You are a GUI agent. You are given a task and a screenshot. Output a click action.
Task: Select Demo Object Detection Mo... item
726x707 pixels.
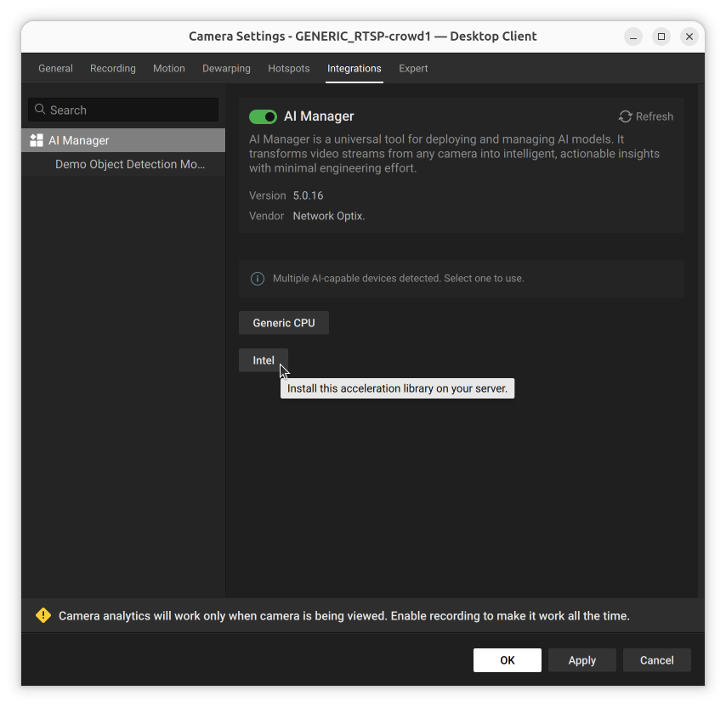pos(123,164)
